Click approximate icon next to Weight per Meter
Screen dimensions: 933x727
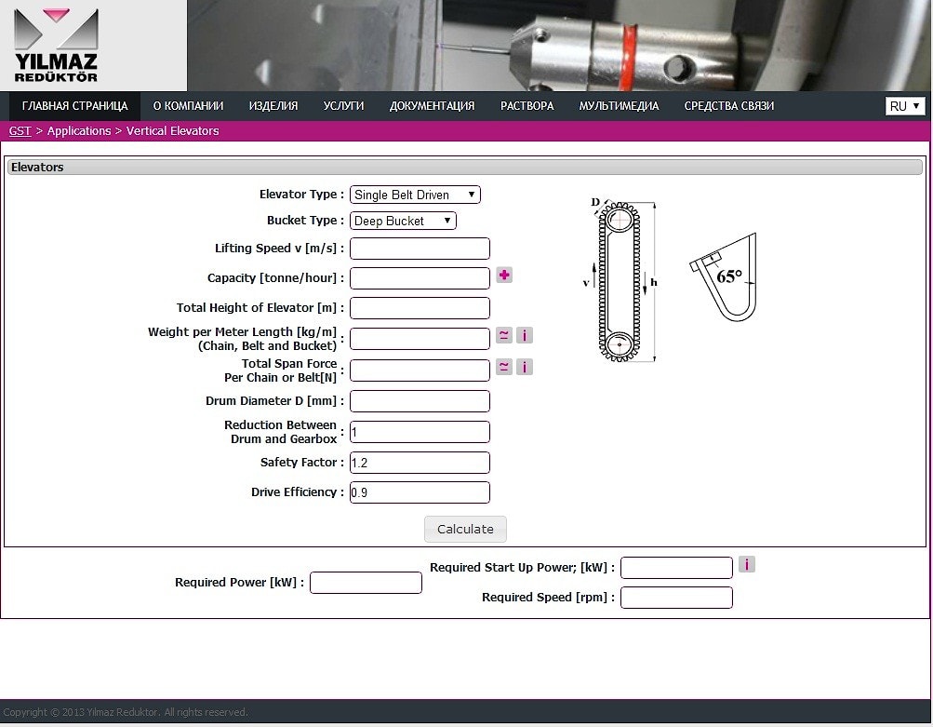(503, 336)
